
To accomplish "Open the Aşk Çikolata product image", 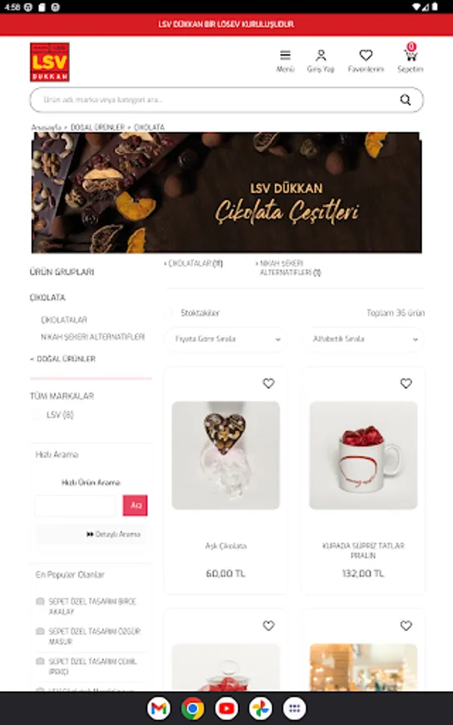I will (225, 455).
